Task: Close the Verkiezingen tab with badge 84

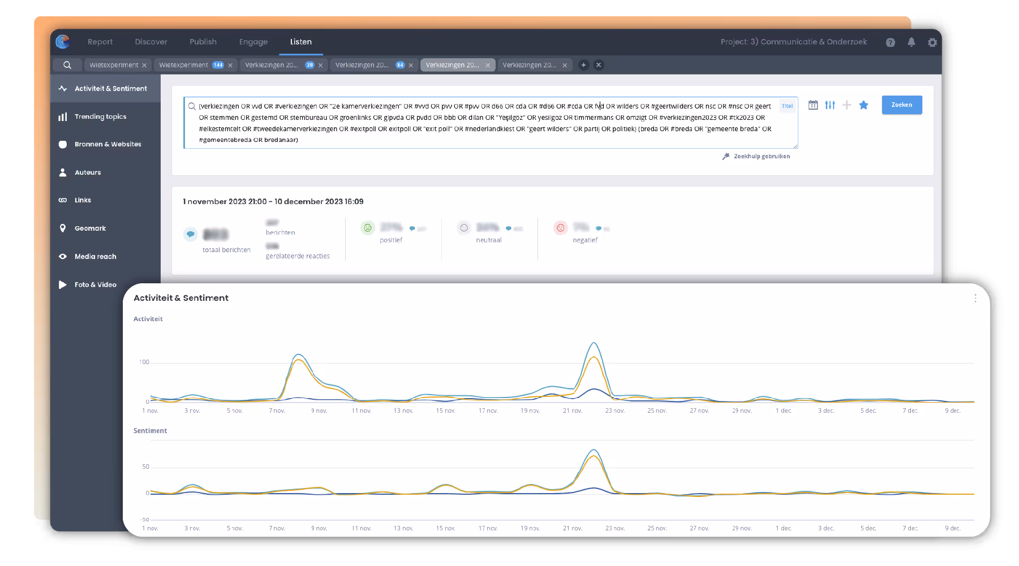Action: 411,66
